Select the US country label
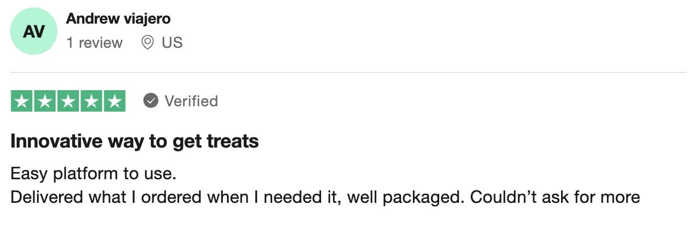The image size is (698, 249). click(172, 43)
